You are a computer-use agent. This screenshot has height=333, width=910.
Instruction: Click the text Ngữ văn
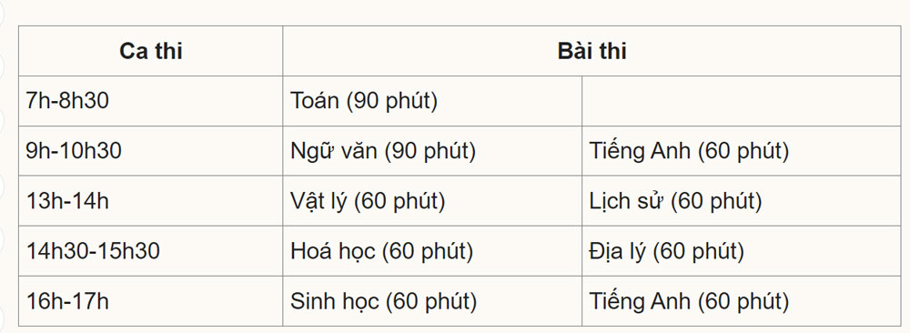(333, 152)
